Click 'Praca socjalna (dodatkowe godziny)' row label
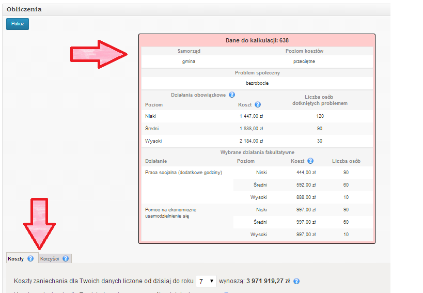Viewport: 423px width, 293px height. click(183, 173)
